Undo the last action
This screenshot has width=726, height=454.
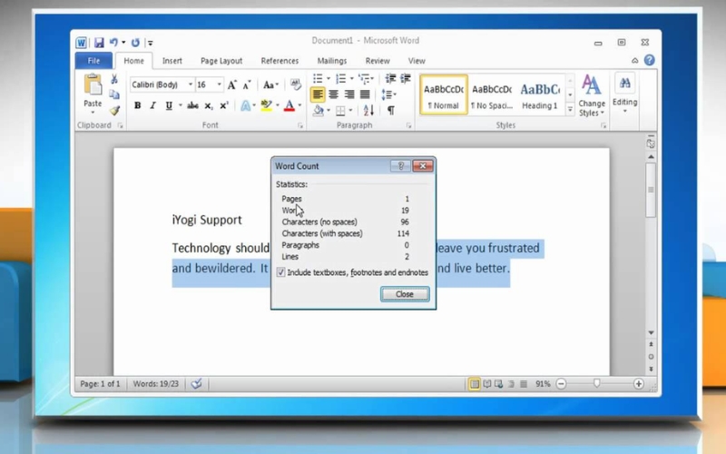(x=113, y=43)
